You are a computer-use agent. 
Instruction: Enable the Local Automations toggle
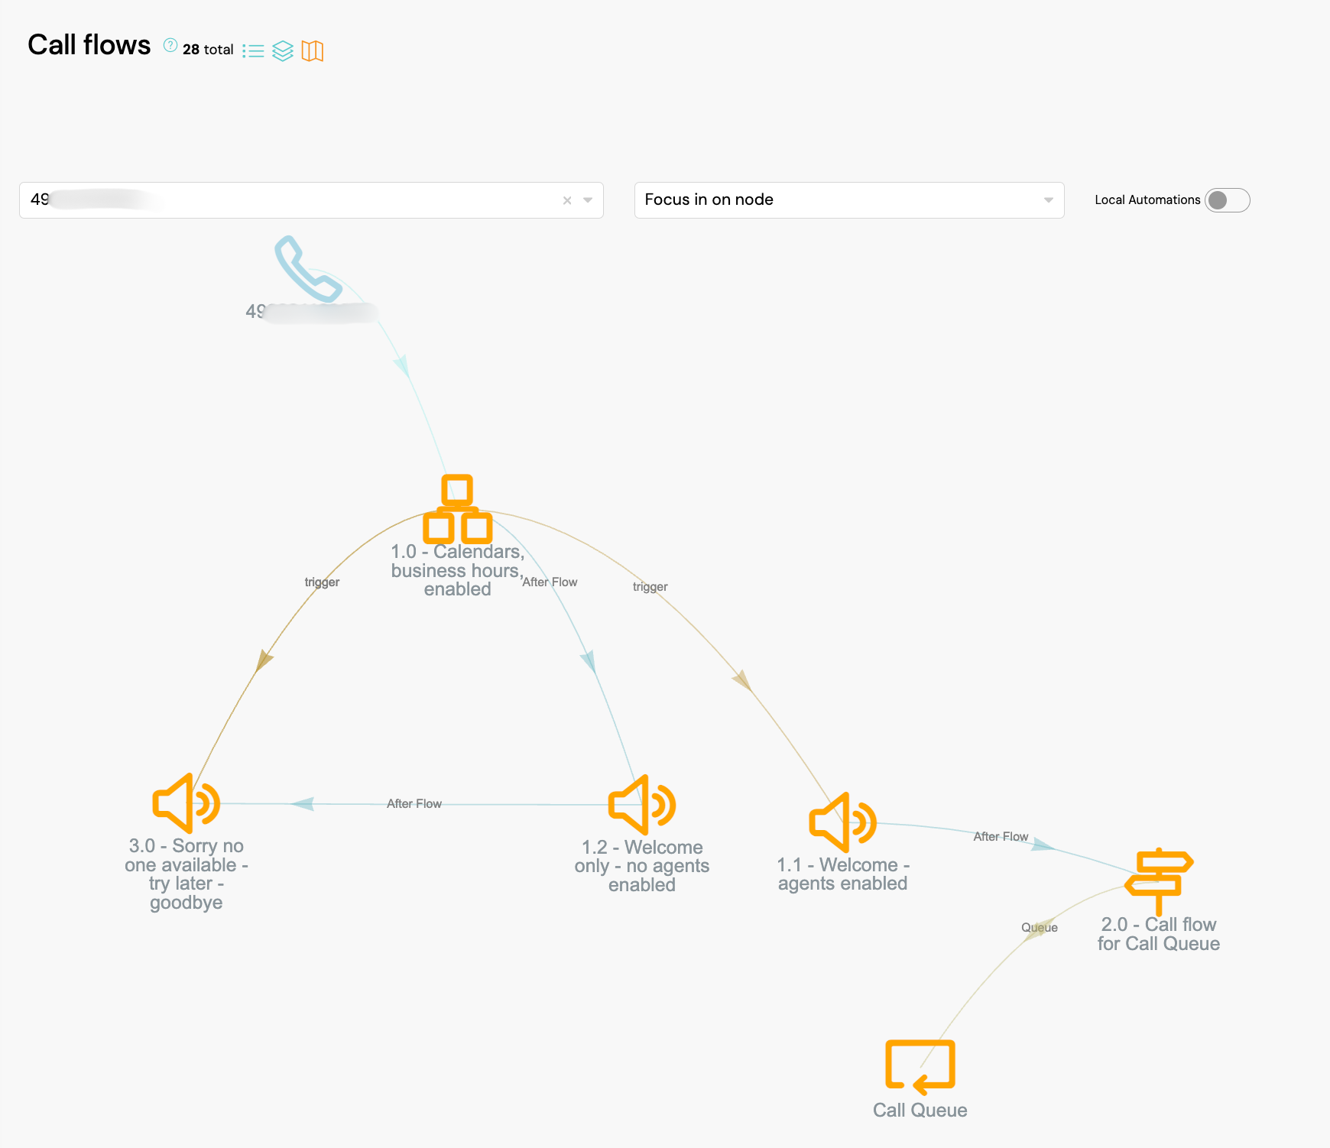[x=1227, y=200]
